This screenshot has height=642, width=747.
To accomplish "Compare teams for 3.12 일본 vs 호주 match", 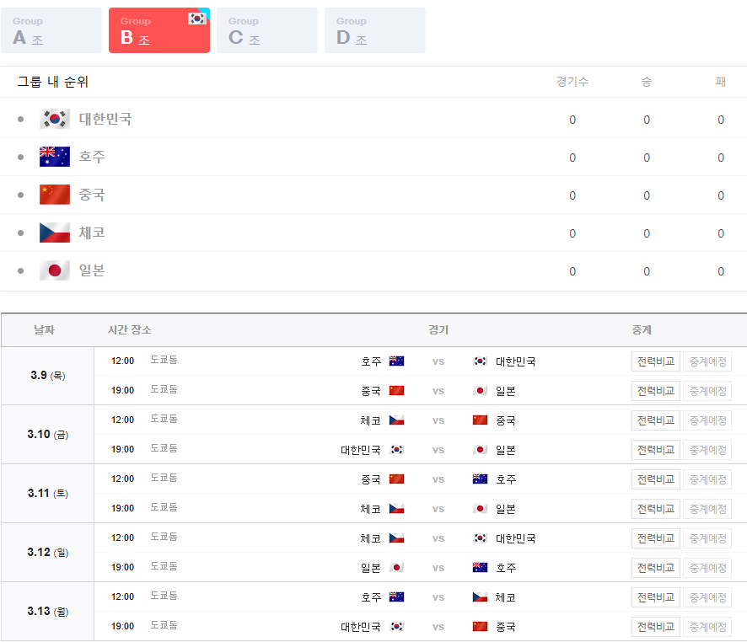I will (x=656, y=568).
